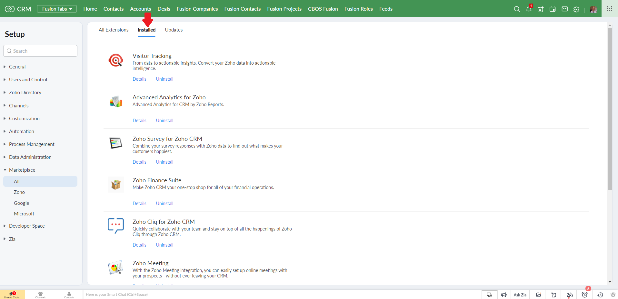Open the notifications bell icon
Screen dimensions: 618x299
point(529,9)
